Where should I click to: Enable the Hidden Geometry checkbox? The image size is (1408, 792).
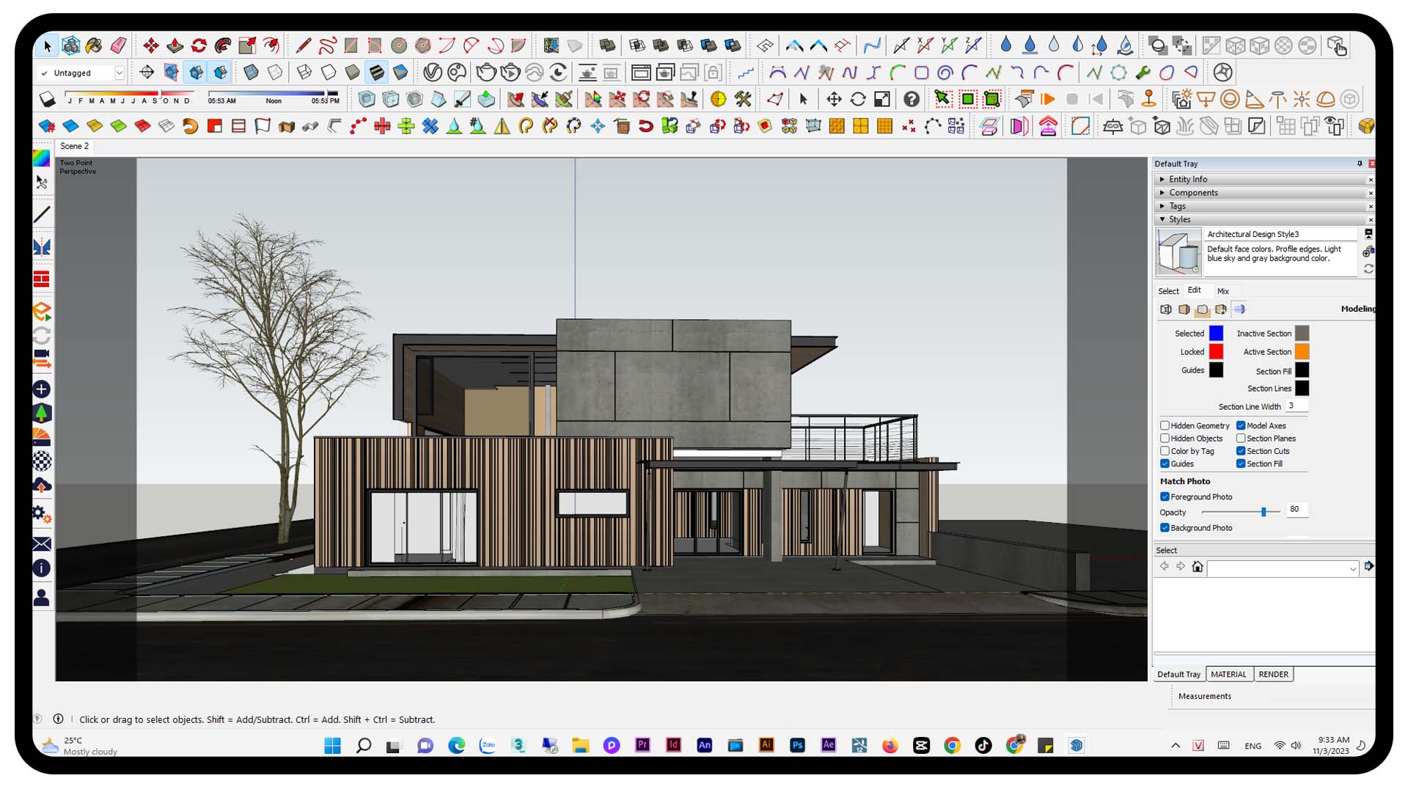coord(1165,425)
